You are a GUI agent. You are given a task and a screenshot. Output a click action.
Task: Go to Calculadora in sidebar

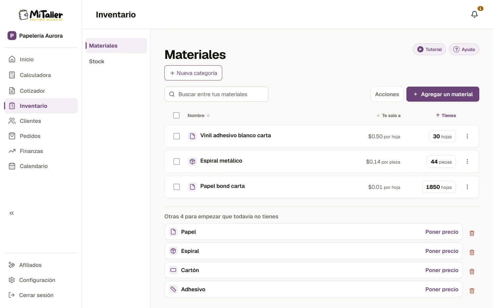tap(41, 75)
